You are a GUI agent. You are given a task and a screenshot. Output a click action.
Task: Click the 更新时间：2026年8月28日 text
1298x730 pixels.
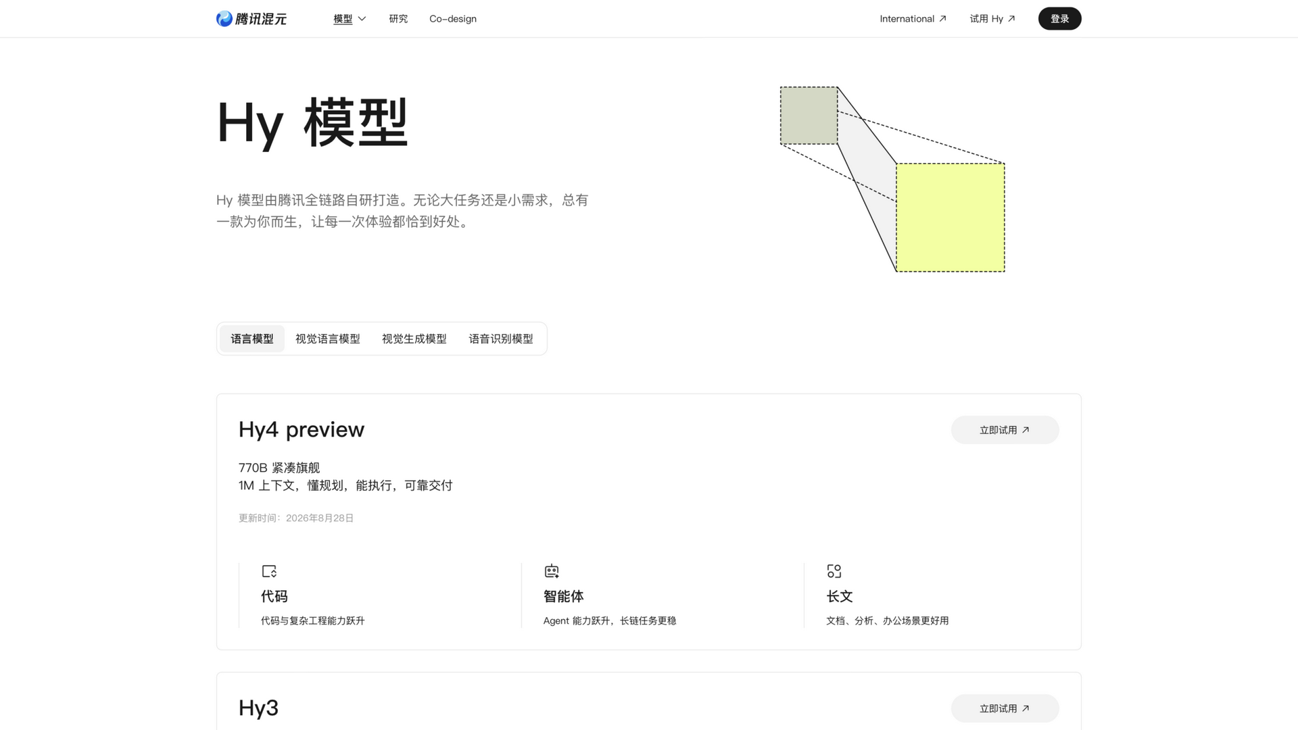[296, 518]
